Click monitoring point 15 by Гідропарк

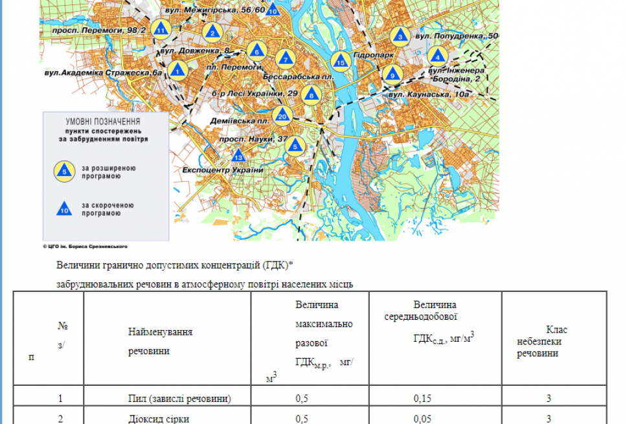[341, 62]
